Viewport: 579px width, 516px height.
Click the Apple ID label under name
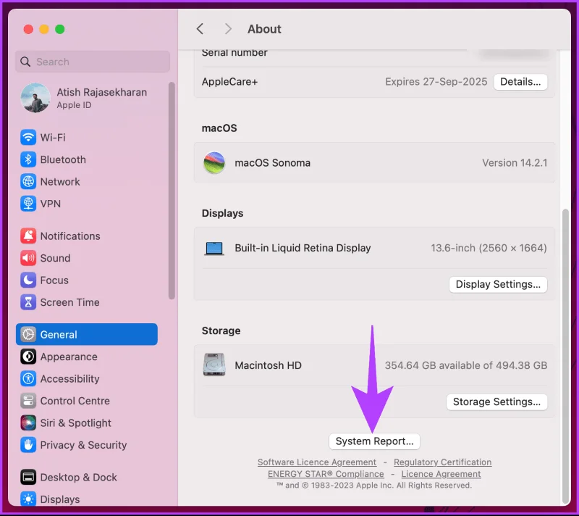pyautogui.click(x=74, y=105)
